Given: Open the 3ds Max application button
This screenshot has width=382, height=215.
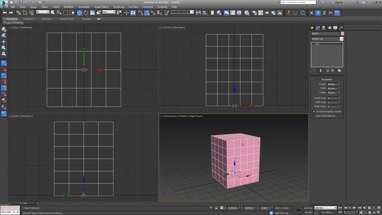Looking at the screenshot, I should click(4, 4).
